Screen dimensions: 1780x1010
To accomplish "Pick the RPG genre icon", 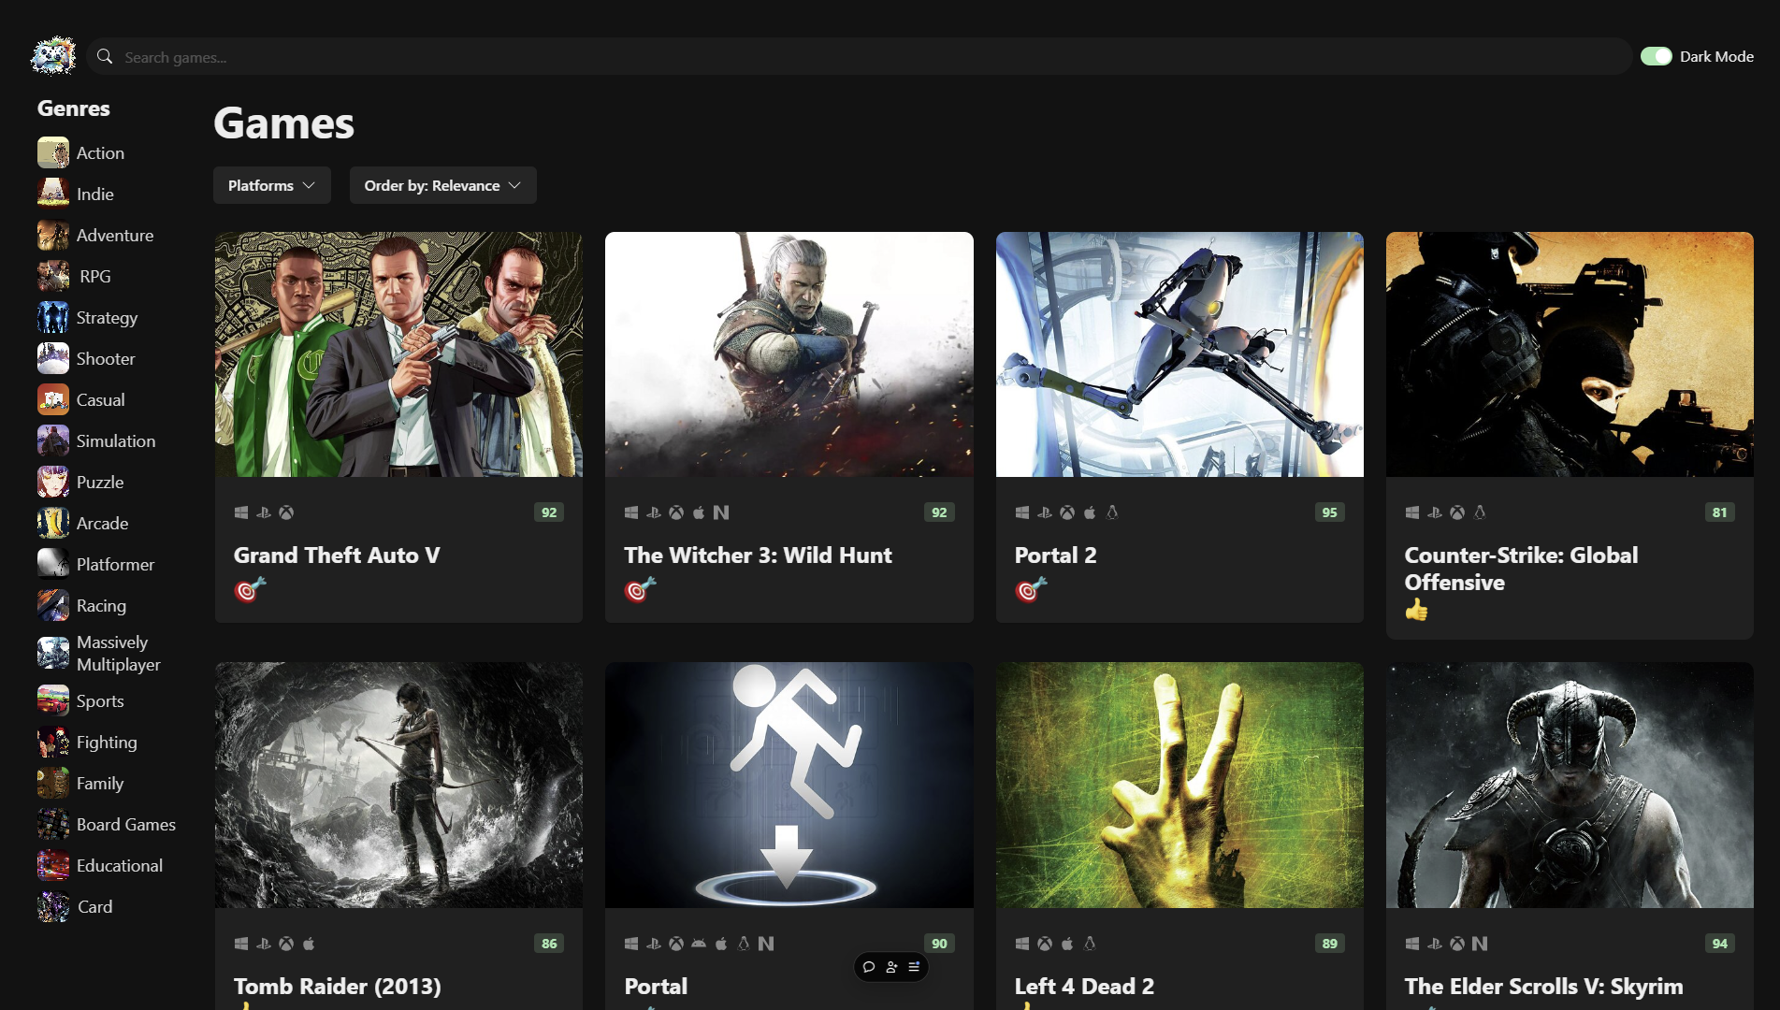I will tap(53, 276).
